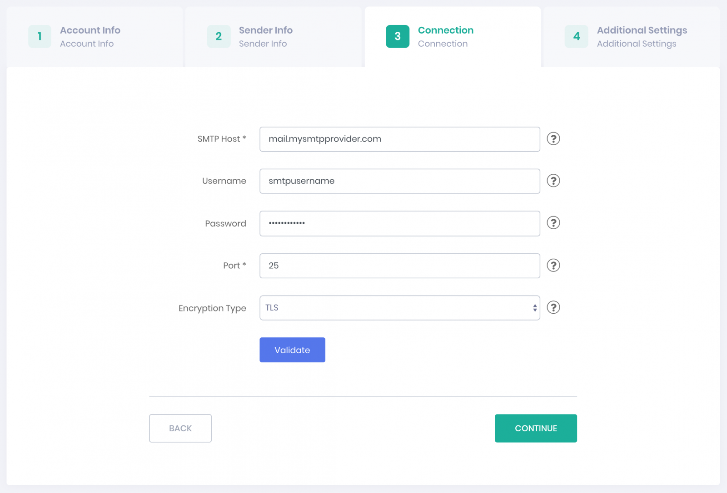The width and height of the screenshot is (727, 493).
Task: Open the Additional Settings tab
Action: [642, 30]
